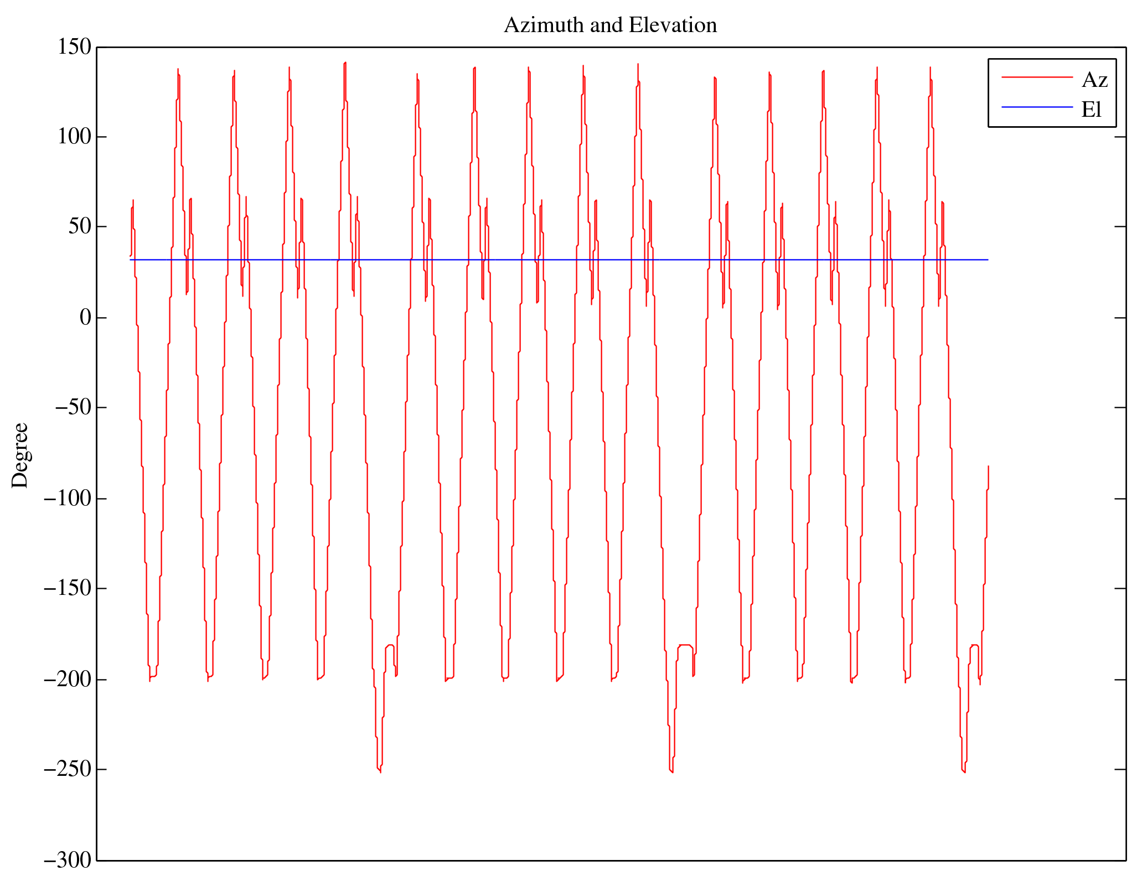This screenshot has width=1142, height=881.
Task: Click the right end of the blue El line
Action: tap(987, 260)
